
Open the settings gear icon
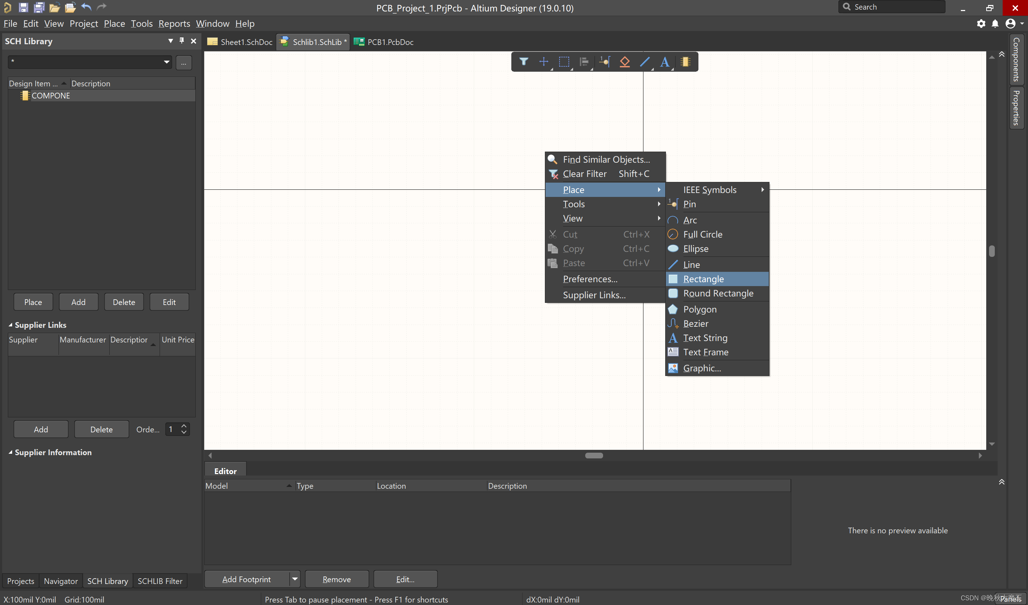(981, 24)
